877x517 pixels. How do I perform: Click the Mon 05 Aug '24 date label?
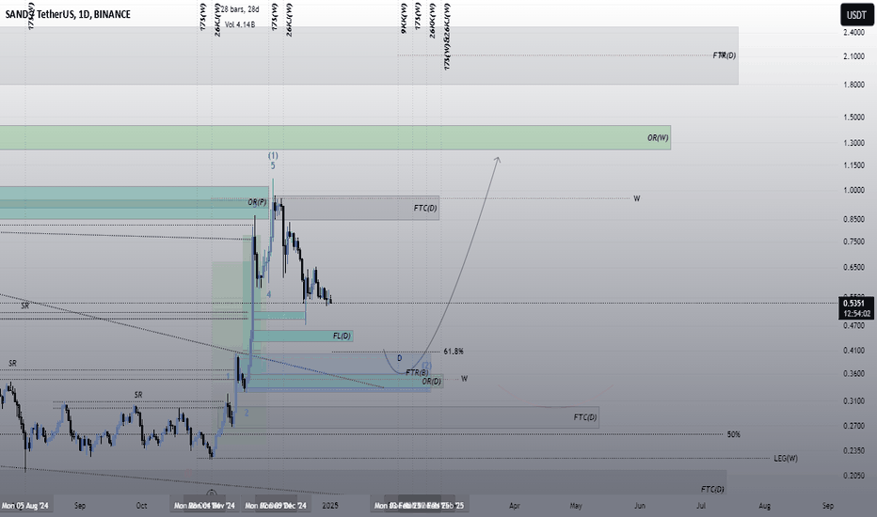25,506
